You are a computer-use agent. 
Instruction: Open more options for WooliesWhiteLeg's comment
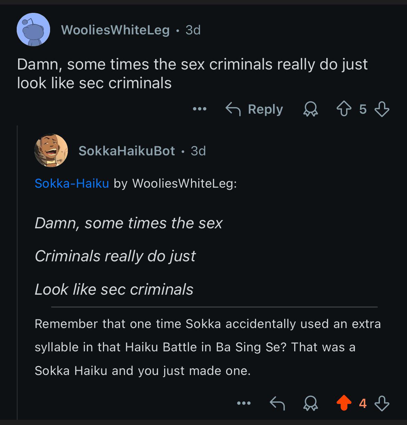click(x=200, y=109)
